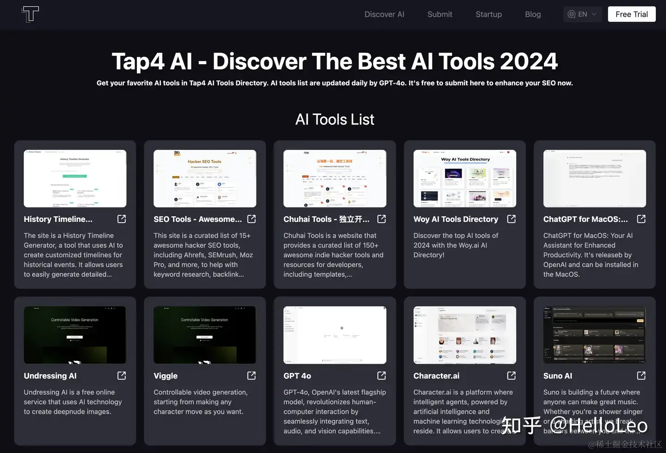Screen dimensions: 666x453
Task: Click the Suno AI title link
Action: (558, 376)
